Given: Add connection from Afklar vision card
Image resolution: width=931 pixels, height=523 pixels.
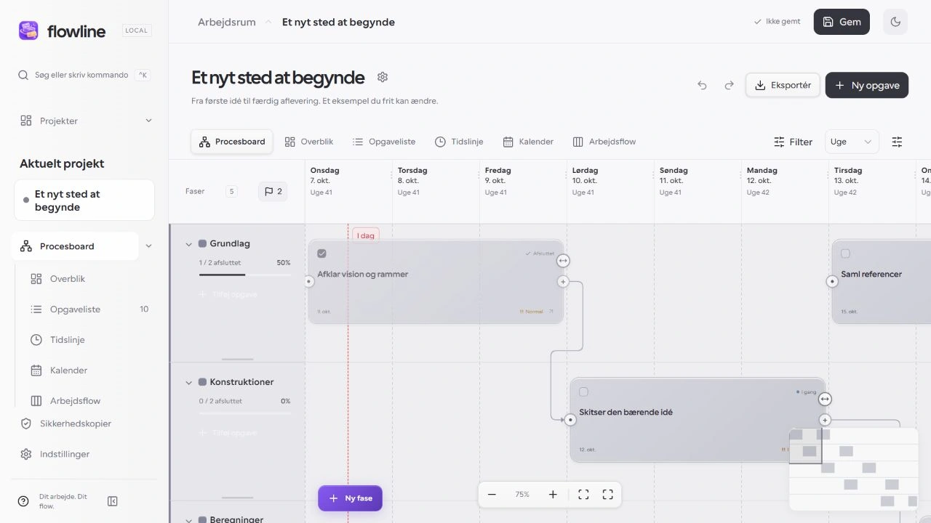Looking at the screenshot, I should (563, 281).
